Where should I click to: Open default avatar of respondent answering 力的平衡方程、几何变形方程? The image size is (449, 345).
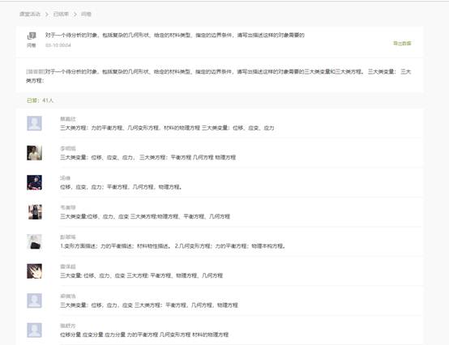34,123
